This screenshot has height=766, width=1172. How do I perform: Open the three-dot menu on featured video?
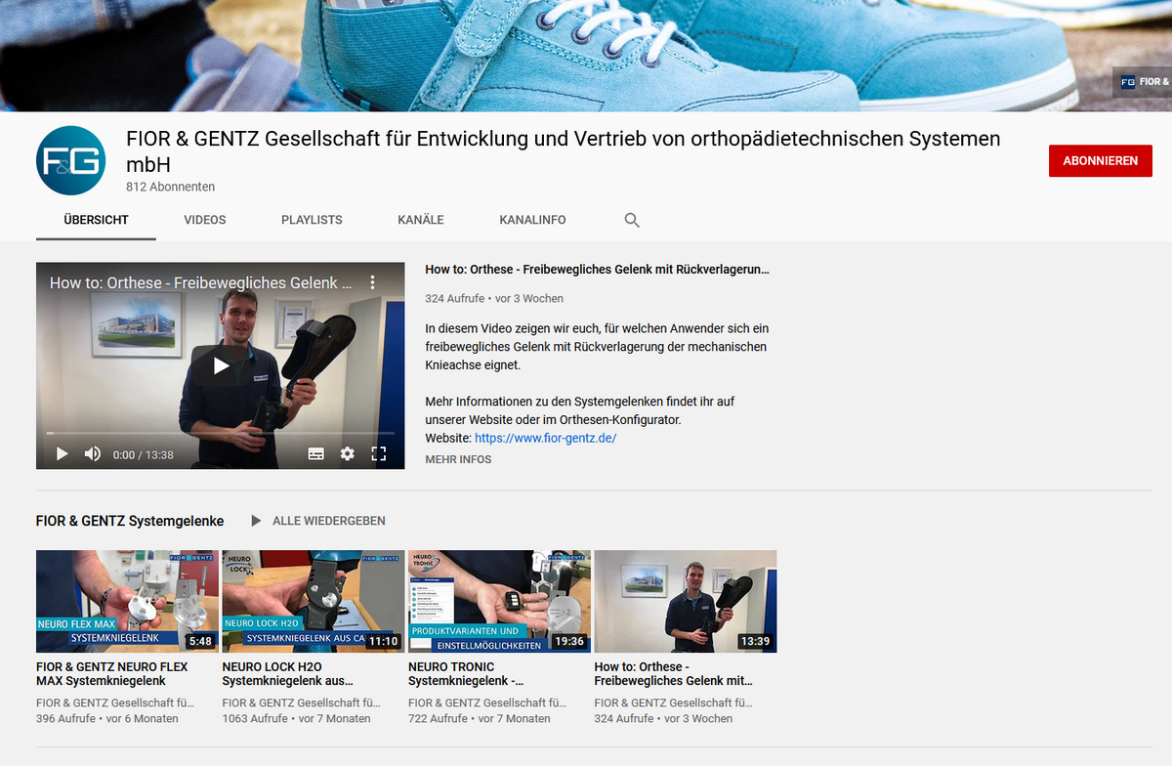coord(372,282)
